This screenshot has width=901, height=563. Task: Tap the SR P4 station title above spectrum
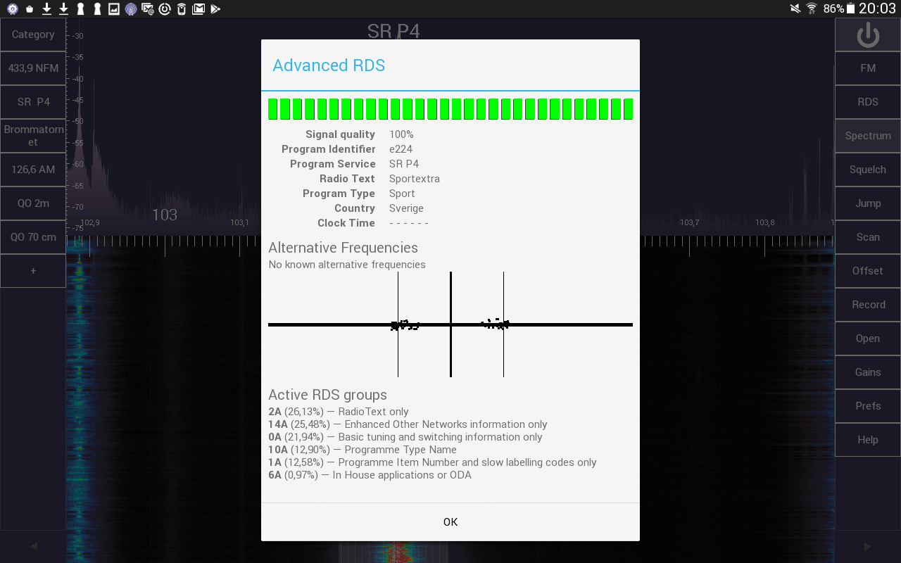(393, 31)
